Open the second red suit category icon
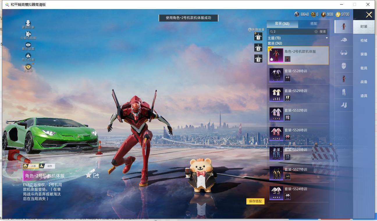 (344, 79)
